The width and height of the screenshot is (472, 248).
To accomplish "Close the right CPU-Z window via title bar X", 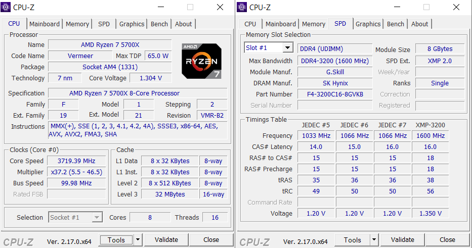I will click(456, 7).
